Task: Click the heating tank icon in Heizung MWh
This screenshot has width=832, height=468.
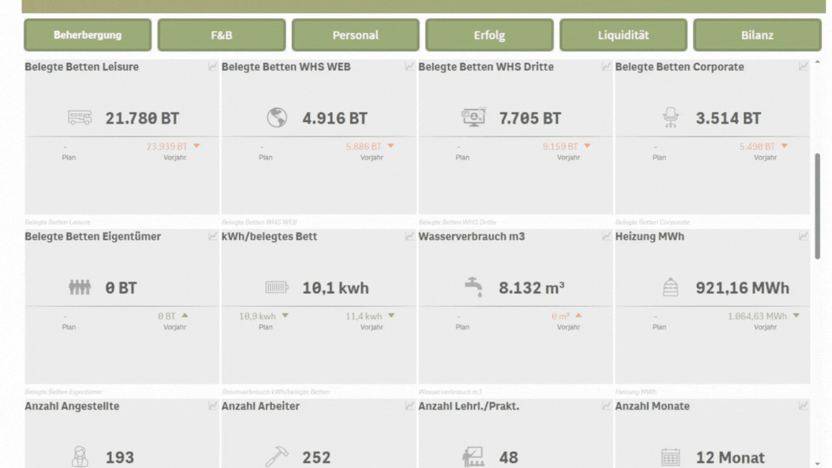Action: pos(671,287)
